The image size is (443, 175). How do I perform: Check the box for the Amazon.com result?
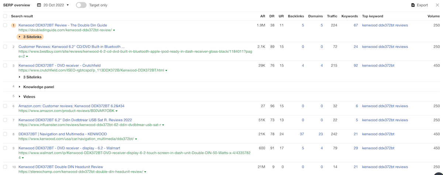pyautogui.click(x=5, y=106)
